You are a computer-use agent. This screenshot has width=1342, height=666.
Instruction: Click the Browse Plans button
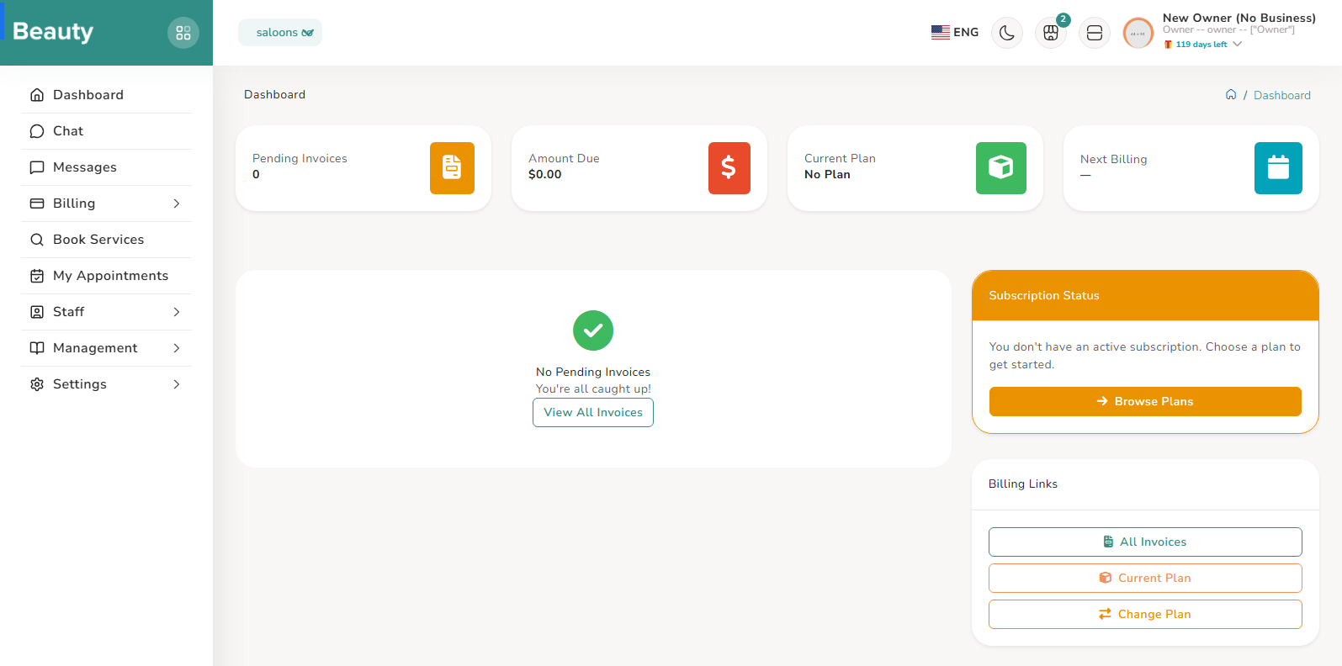point(1145,401)
